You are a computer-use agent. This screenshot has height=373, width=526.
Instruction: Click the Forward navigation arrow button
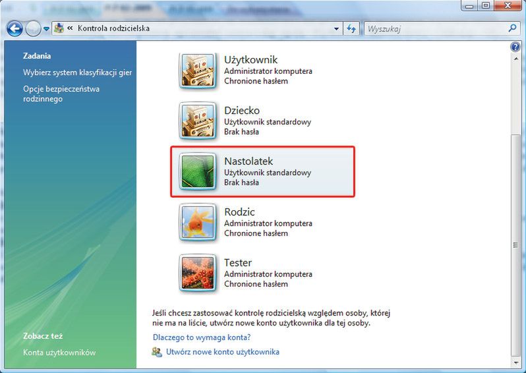33,29
